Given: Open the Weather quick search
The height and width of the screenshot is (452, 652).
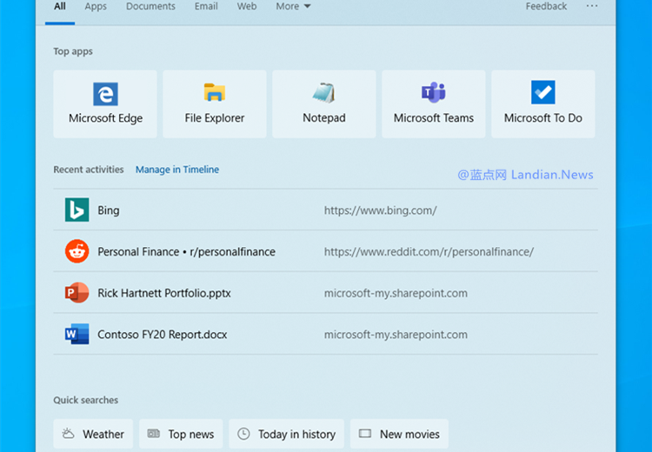Looking at the screenshot, I should pos(93,434).
